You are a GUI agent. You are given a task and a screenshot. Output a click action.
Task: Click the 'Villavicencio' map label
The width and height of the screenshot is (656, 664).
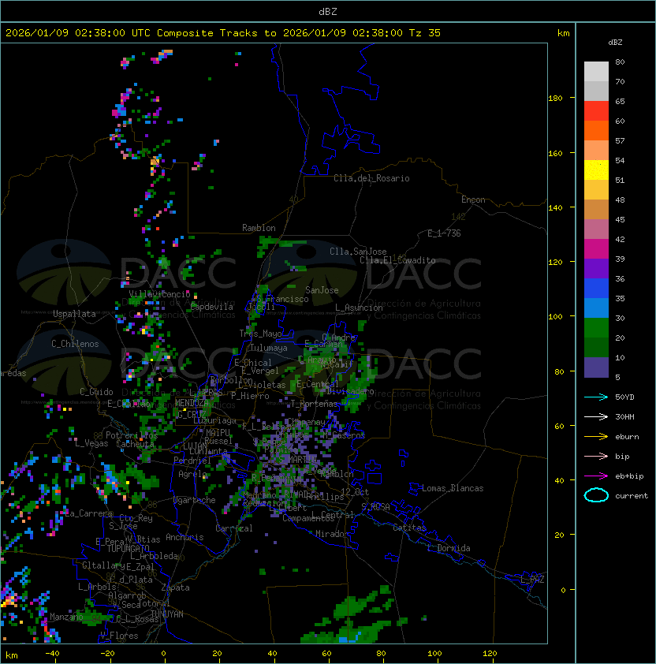pyautogui.click(x=159, y=294)
